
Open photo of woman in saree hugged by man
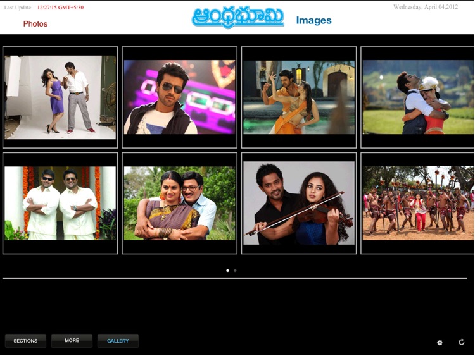click(x=179, y=203)
